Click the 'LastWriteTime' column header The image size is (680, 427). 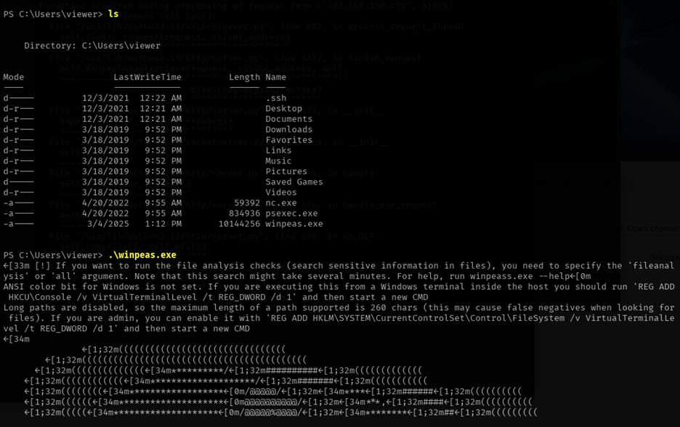click(x=147, y=77)
